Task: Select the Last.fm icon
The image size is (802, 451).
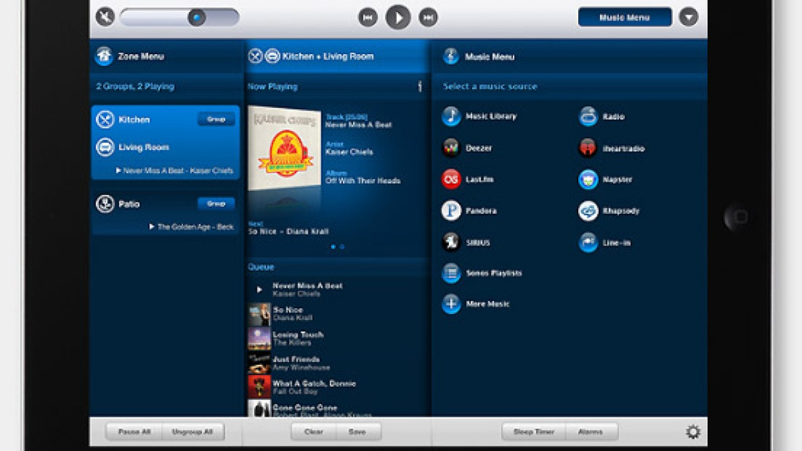Action: click(452, 179)
